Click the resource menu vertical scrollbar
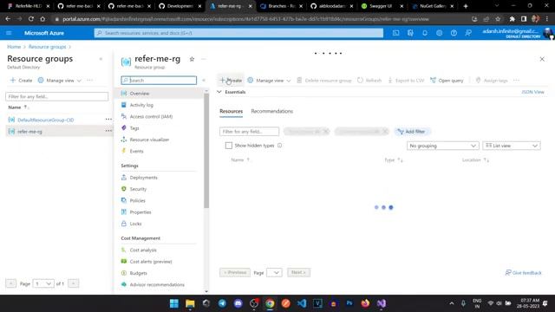The height and width of the screenshot is (312, 555). tap(206, 151)
